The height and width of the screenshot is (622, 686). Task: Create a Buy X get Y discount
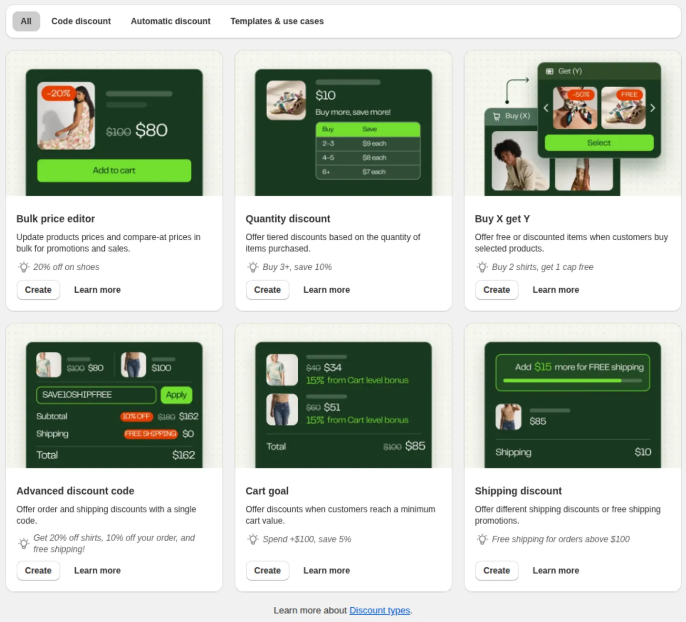(496, 290)
